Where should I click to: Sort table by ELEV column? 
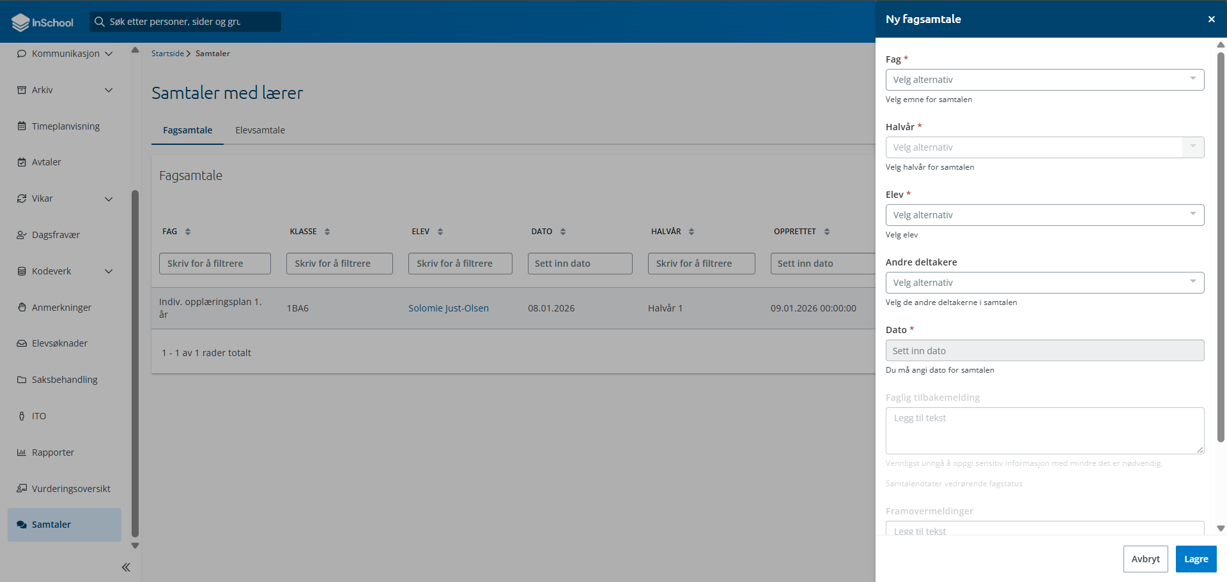tap(440, 232)
